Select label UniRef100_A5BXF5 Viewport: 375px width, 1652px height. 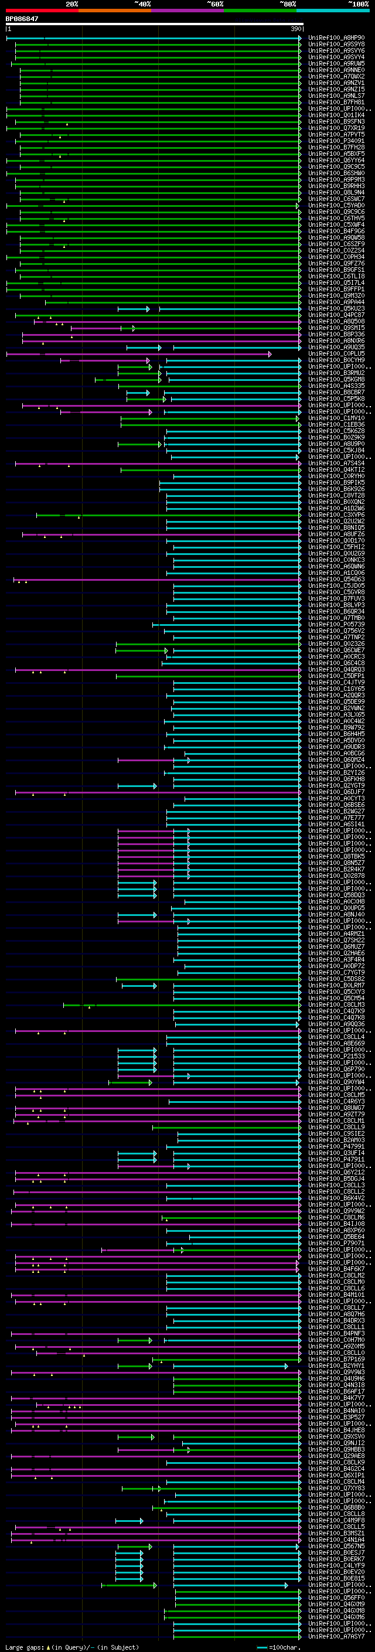click(x=336, y=154)
